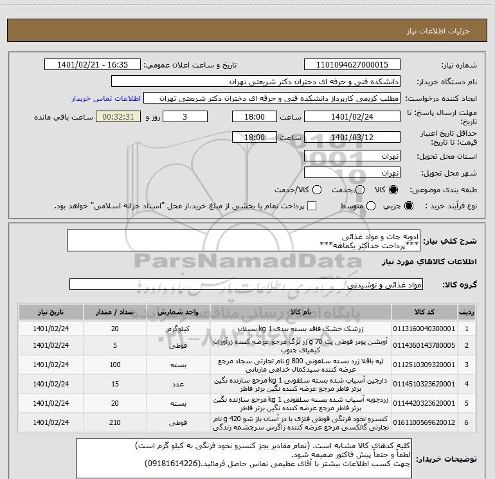The height and width of the screenshot is (479, 495).
Task: Click the توضیحات خریدار notes box
Action: [x=244, y=458]
